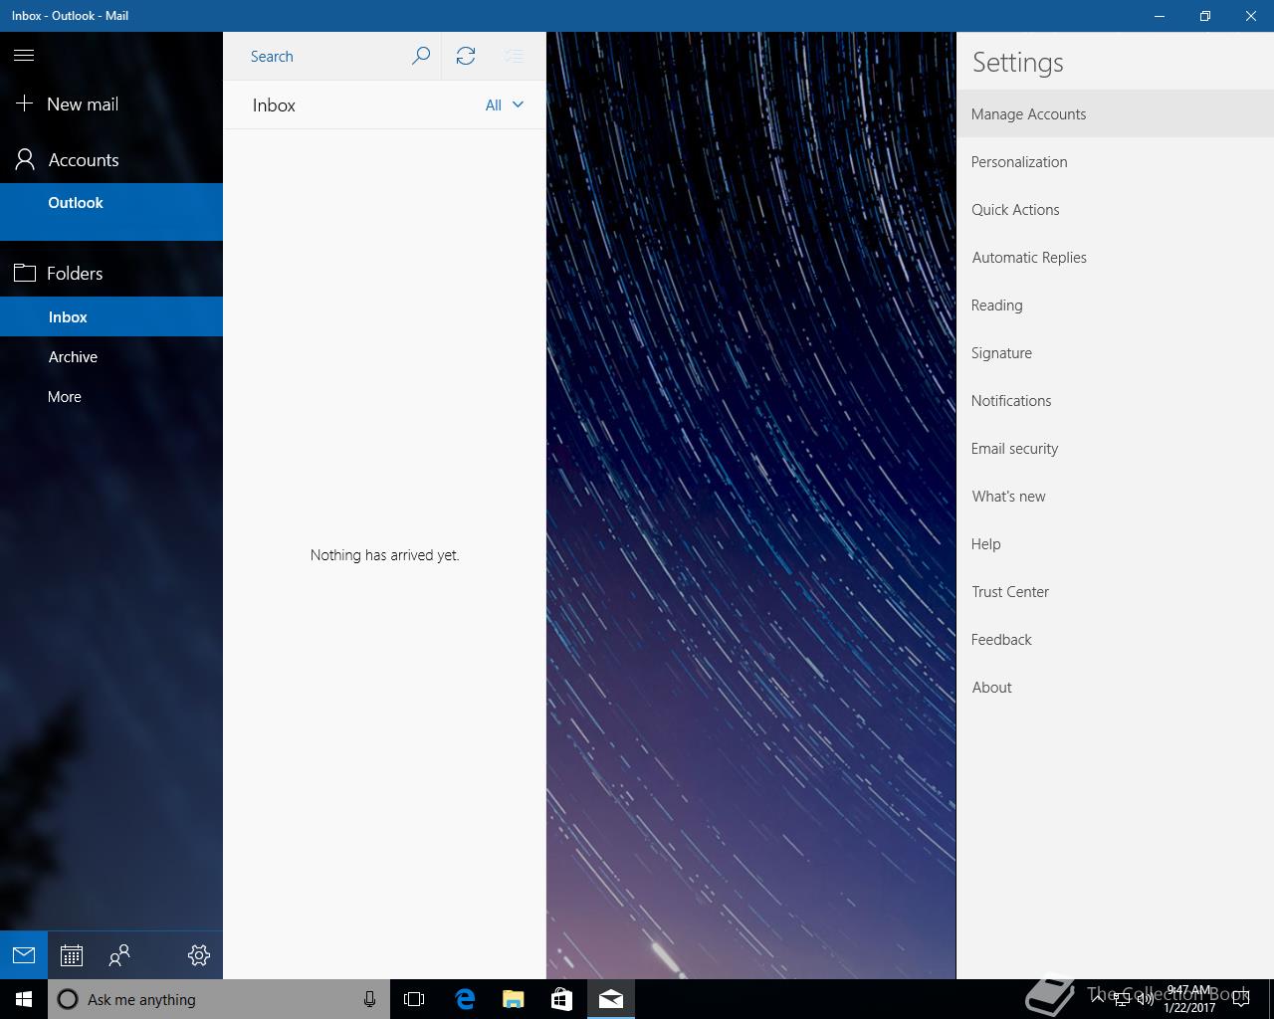Image resolution: width=1274 pixels, height=1019 pixels.
Task: Open the Folders section
Action: pyautogui.click(x=75, y=274)
